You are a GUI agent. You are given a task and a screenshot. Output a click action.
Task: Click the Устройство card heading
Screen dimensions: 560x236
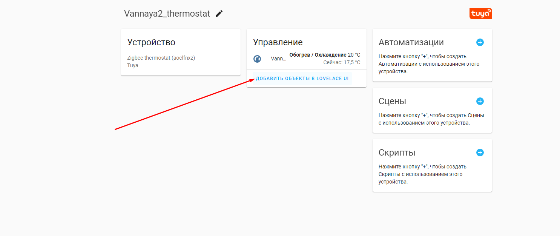pyautogui.click(x=151, y=42)
